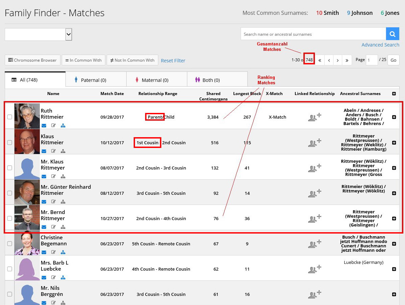Expand surnames for Klaus Rittmeier row

tap(394, 143)
